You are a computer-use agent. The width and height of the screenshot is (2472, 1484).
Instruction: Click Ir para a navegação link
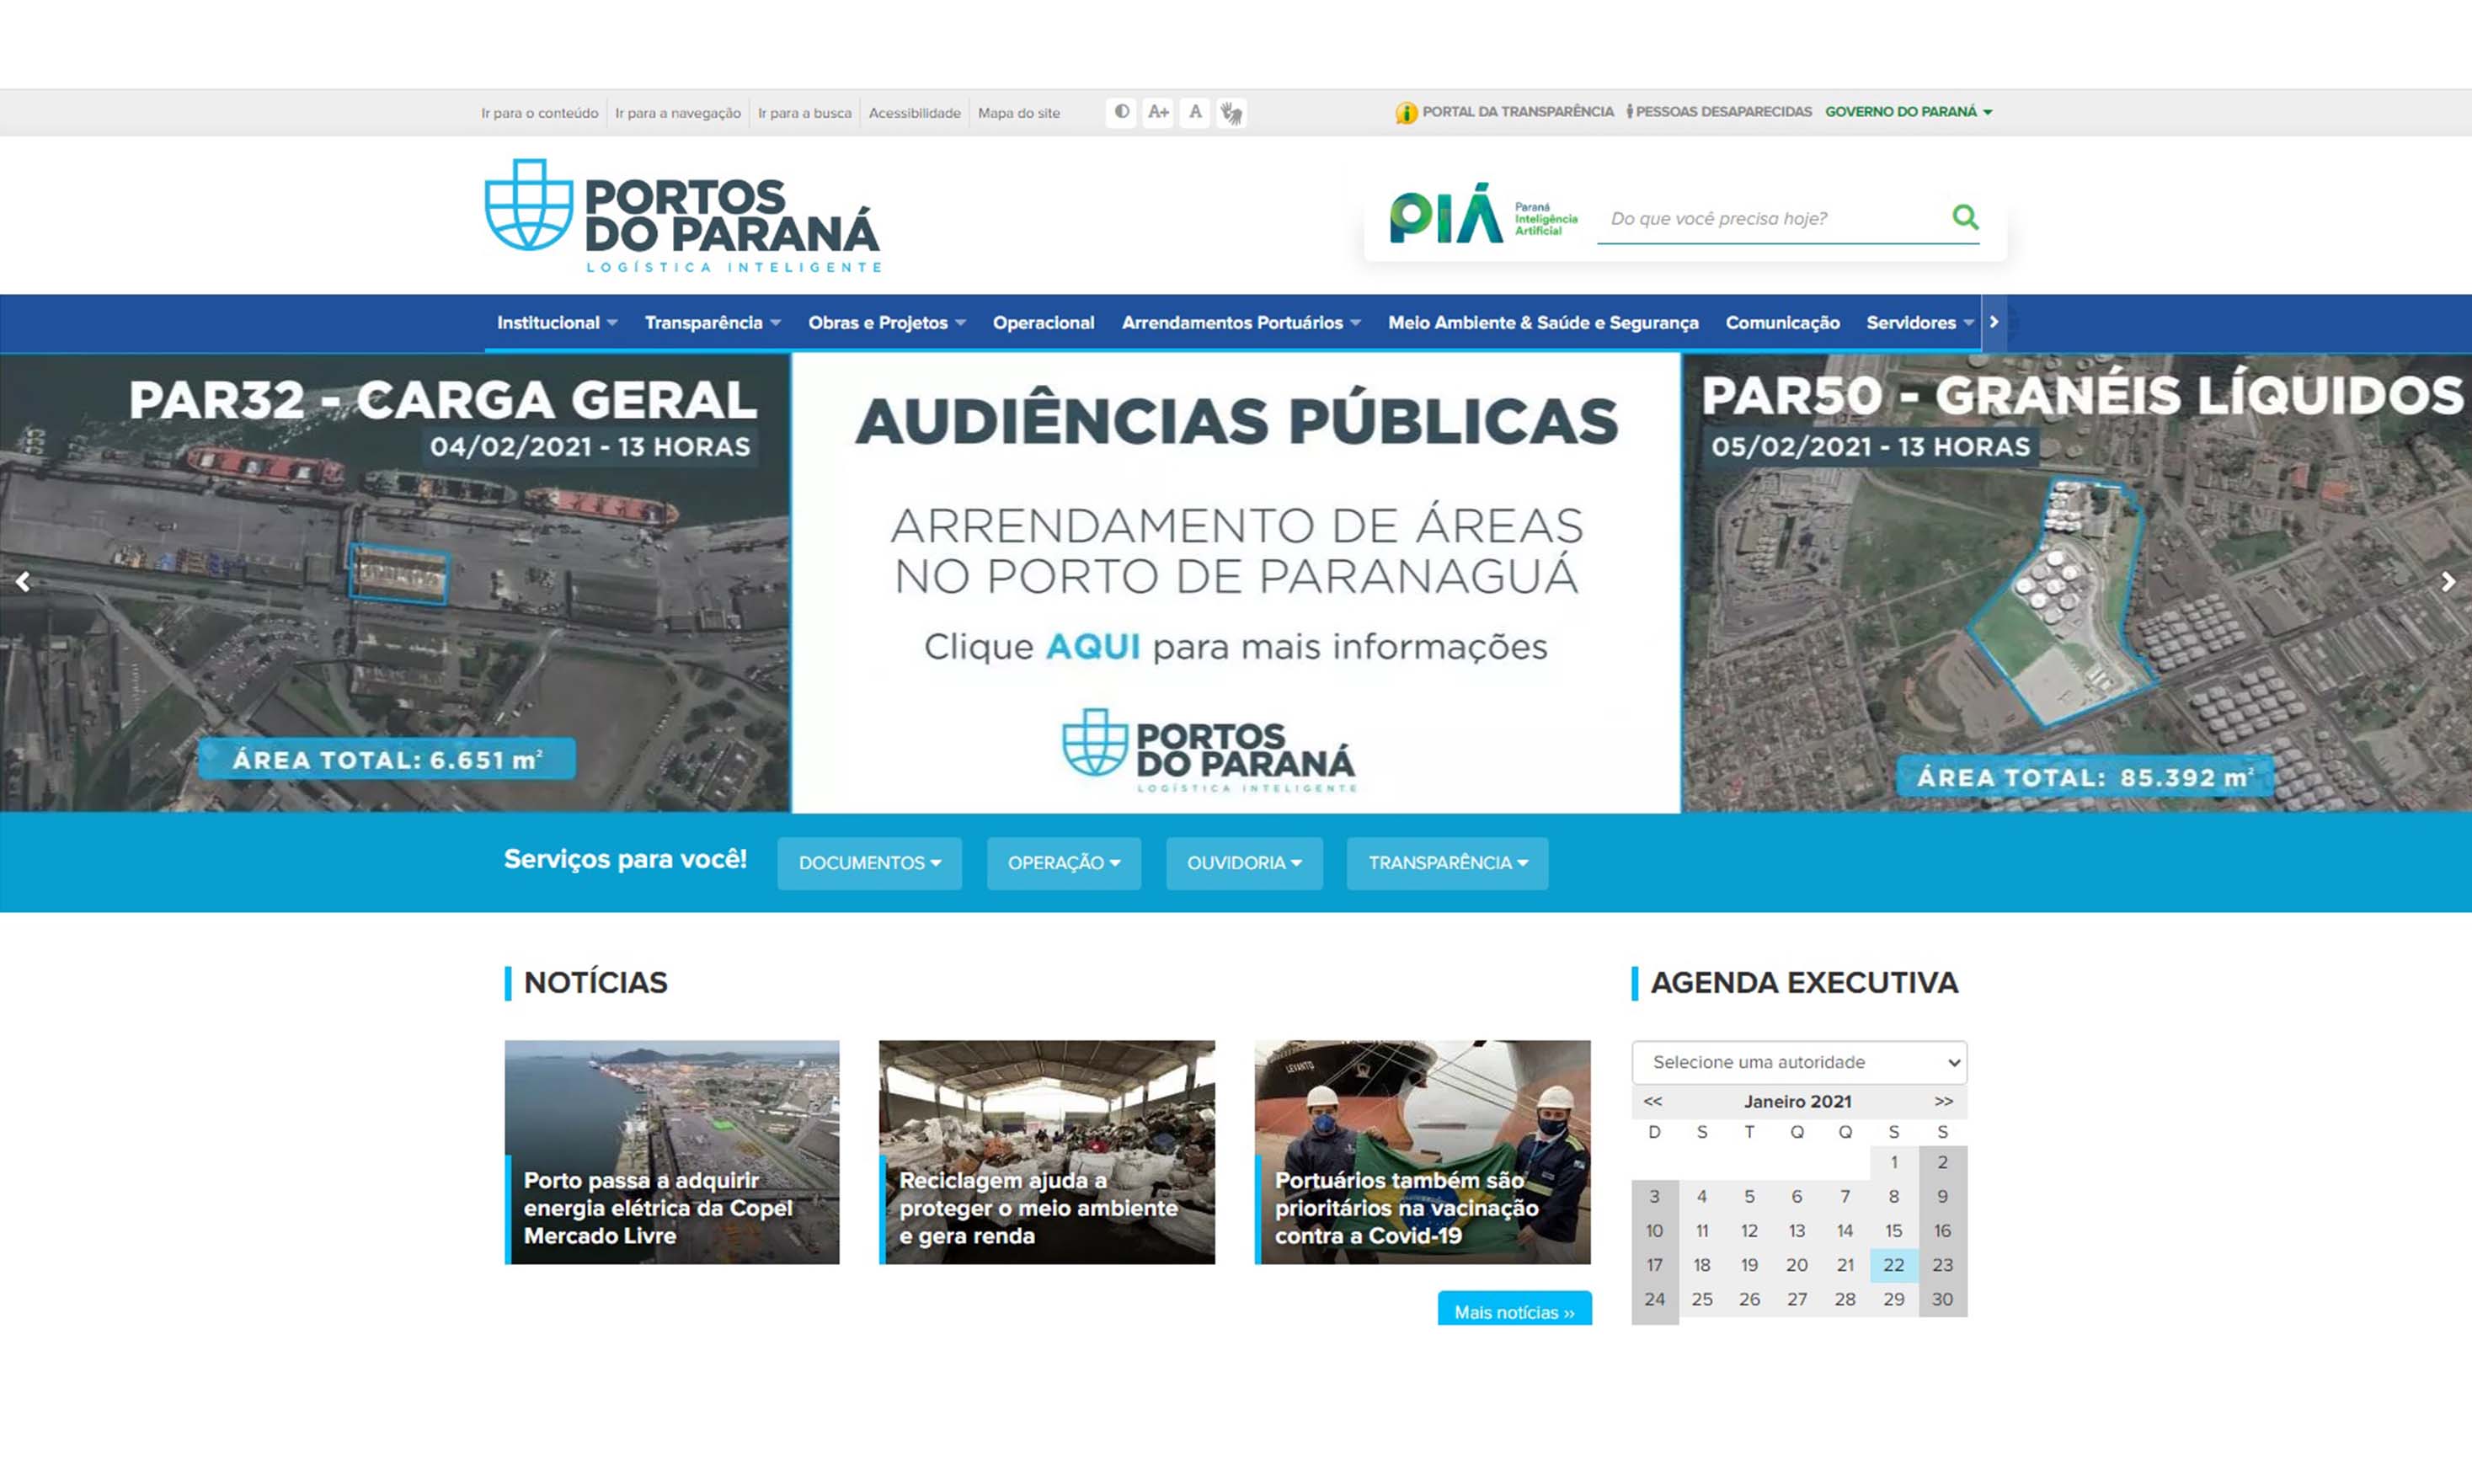[x=678, y=113]
